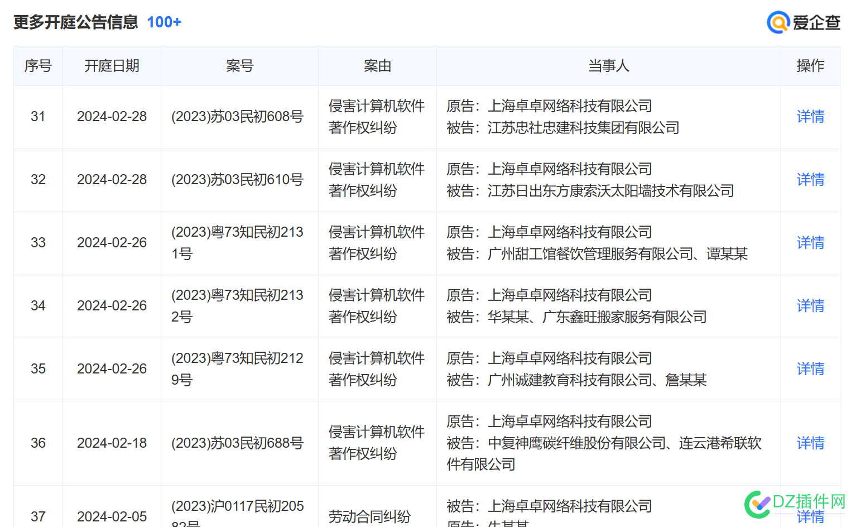
Task: Open 详情 link for row 36
Action: [810, 443]
